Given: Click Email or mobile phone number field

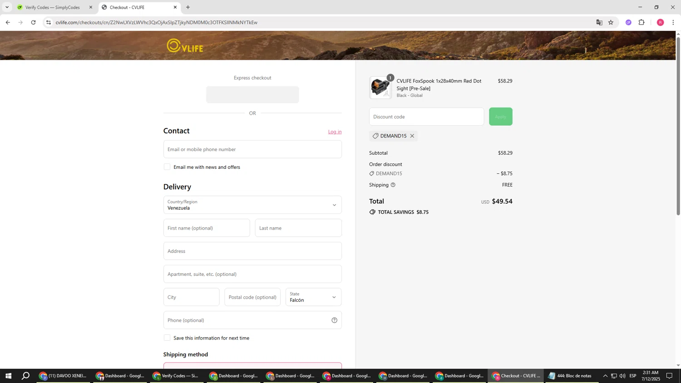Looking at the screenshot, I should point(252,149).
